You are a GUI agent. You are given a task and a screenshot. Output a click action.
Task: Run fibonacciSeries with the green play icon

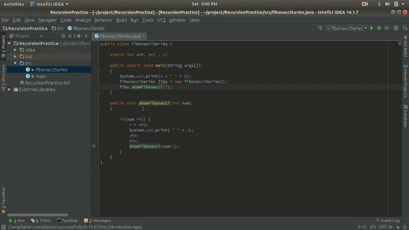click(x=372, y=28)
